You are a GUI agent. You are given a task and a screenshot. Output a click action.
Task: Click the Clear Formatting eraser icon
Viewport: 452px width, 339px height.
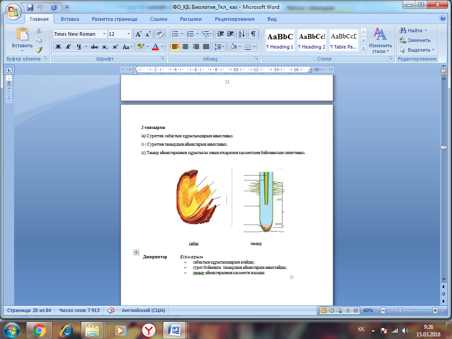[160, 34]
